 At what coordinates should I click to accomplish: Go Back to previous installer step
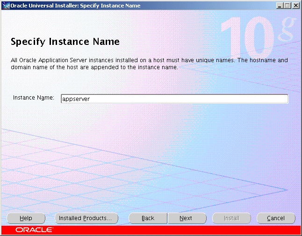148,218
